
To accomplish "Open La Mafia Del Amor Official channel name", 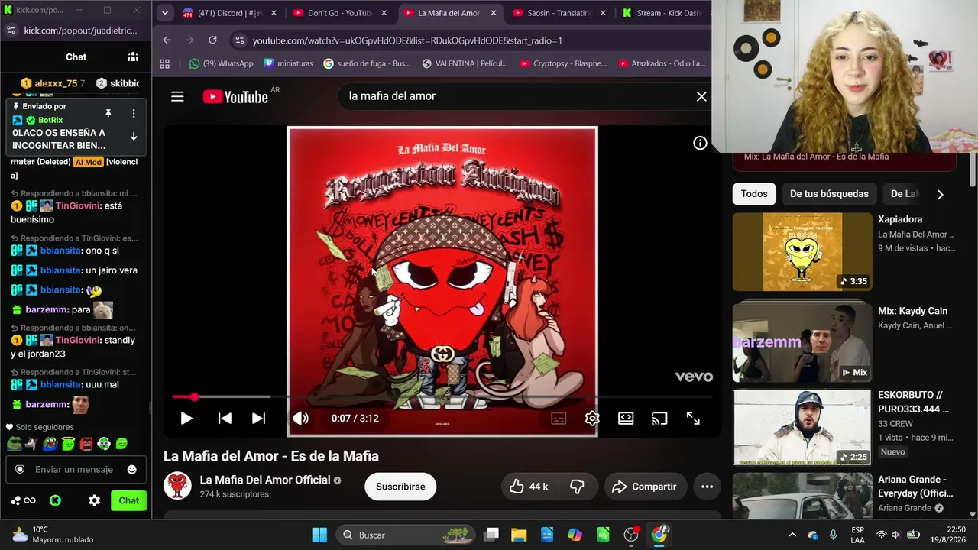I will (x=265, y=480).
